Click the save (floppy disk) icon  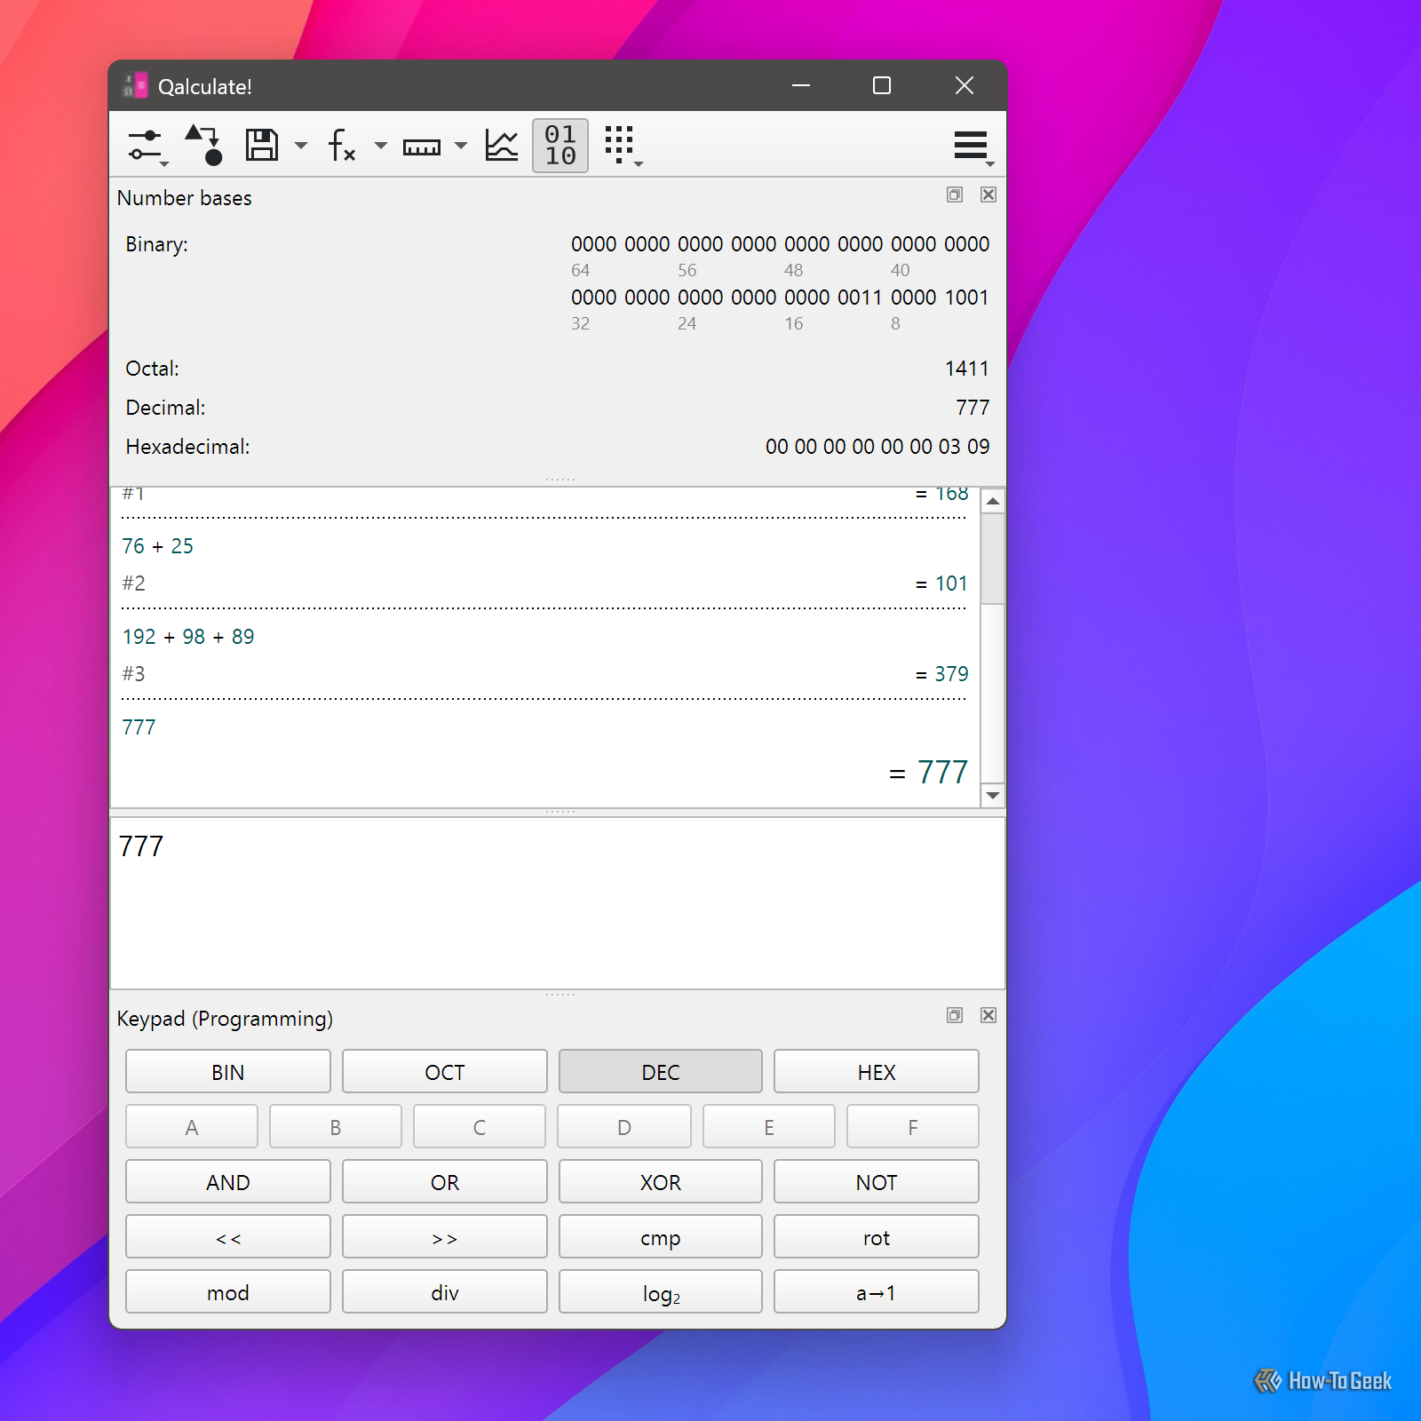click(262, 145)
